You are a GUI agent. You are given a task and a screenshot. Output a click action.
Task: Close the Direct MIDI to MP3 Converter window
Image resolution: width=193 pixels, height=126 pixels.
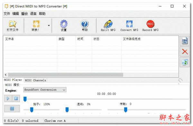click(x=184, y=6)
